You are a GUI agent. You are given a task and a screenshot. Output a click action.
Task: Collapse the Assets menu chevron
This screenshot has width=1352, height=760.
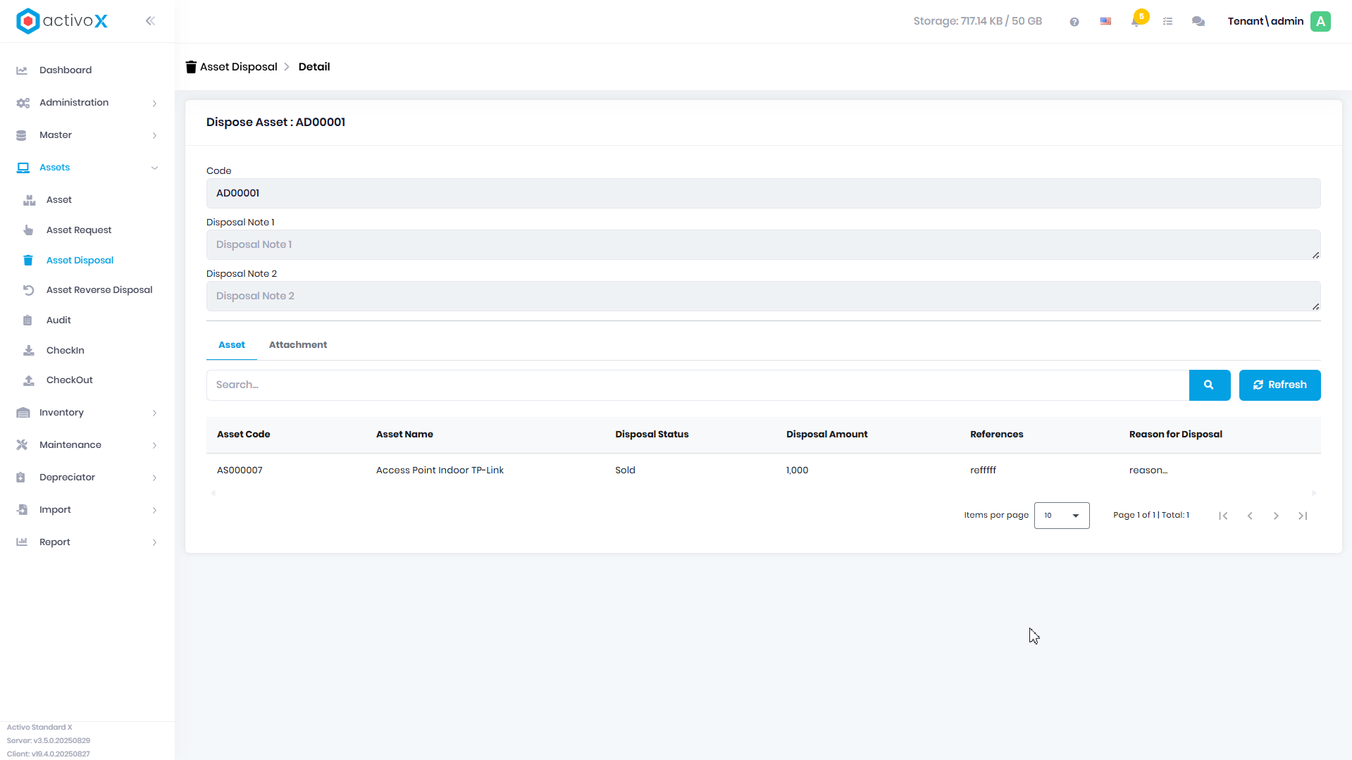coord(154,168)
